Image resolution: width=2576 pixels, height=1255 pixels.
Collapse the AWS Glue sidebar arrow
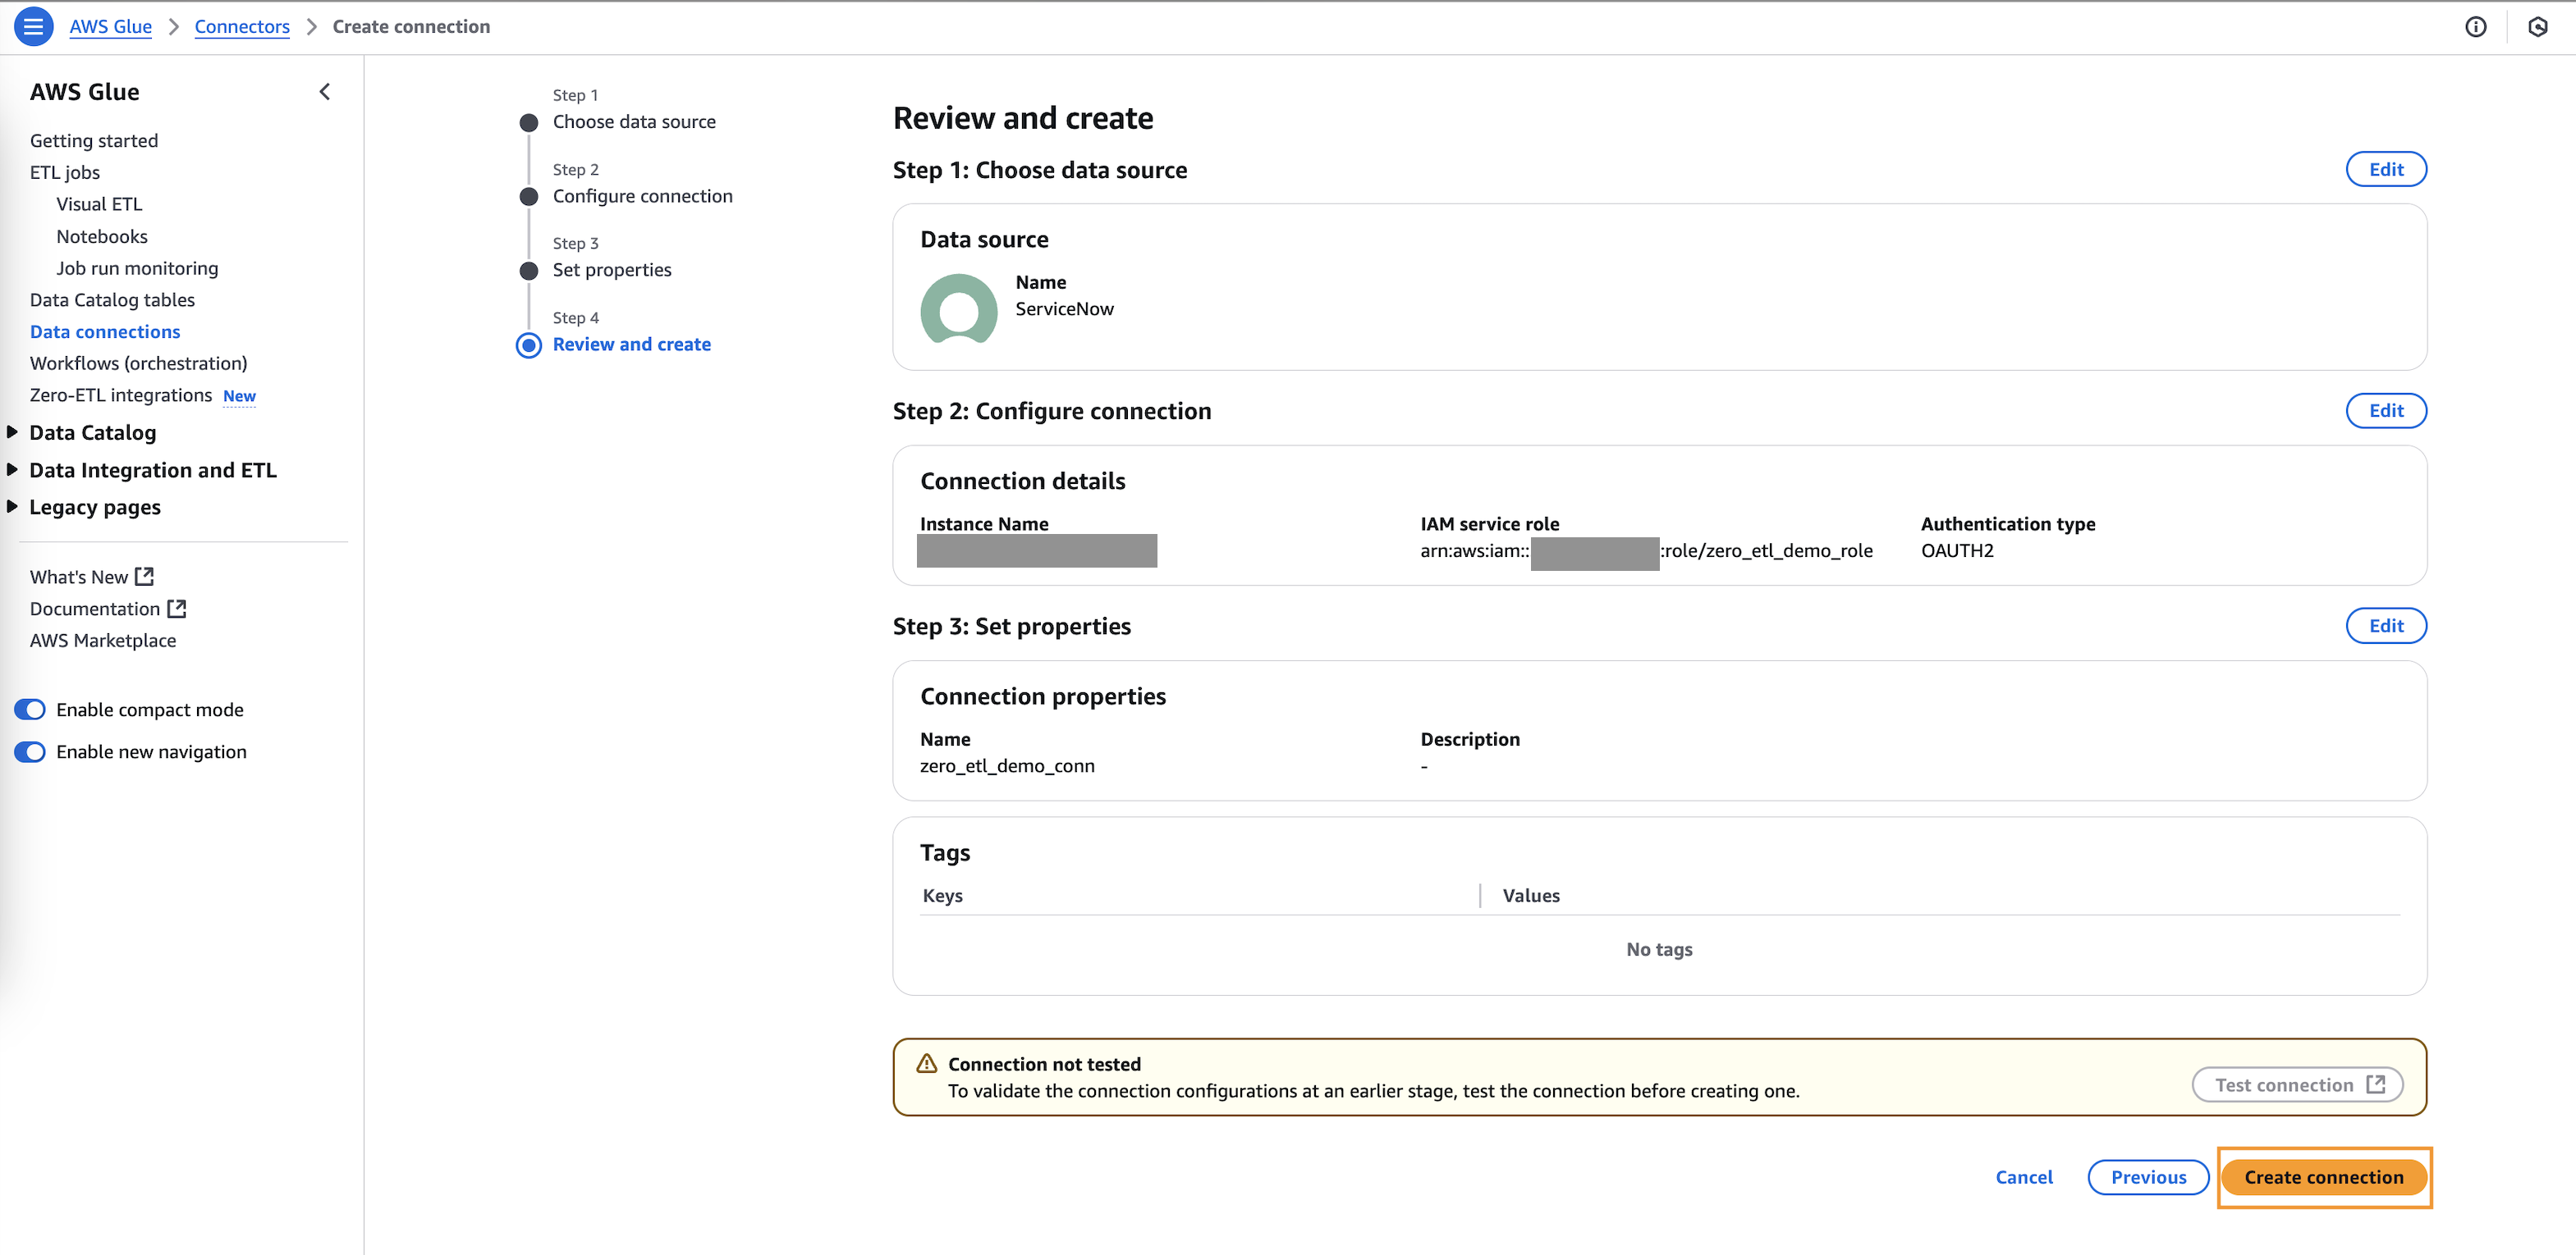point(324,92)
